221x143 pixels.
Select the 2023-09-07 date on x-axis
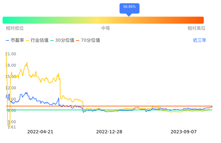pos(183,132)
